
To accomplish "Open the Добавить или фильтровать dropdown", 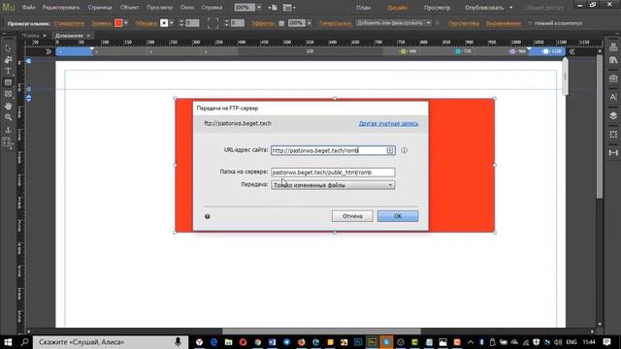I will (x=393, y=23).
